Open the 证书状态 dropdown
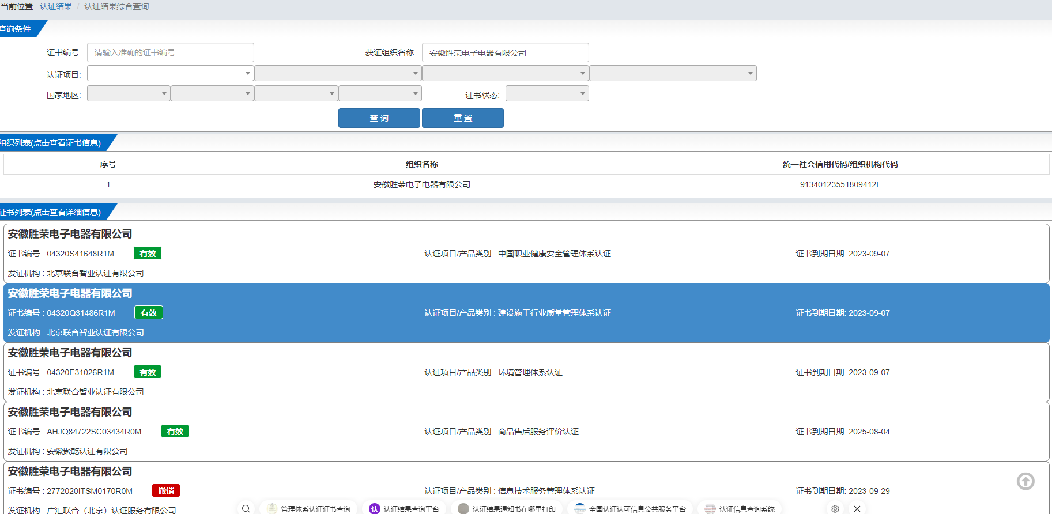Viewport: 1052px width, 514px height. (x=547, y=93)
